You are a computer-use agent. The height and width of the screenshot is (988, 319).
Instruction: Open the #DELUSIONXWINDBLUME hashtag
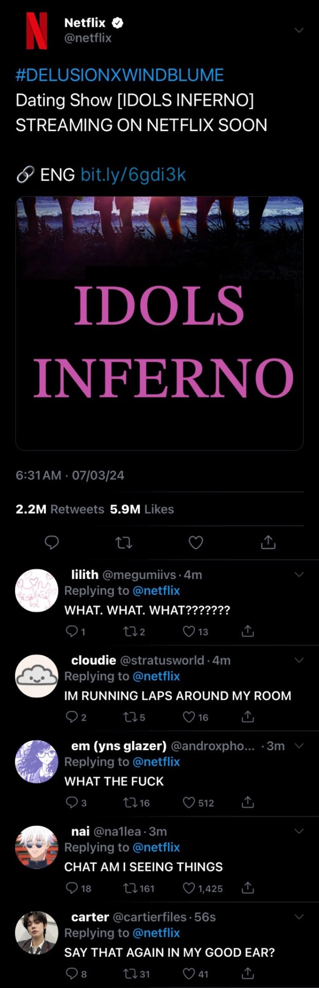[119, 75]
